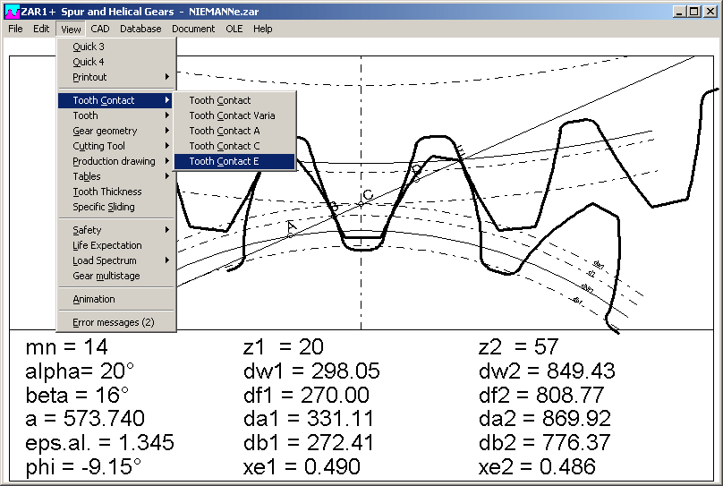Image resolution: width=723 pixels, height=486 pixels.
Task: Show Error messages (2)
Action: [x=113, y=322]
